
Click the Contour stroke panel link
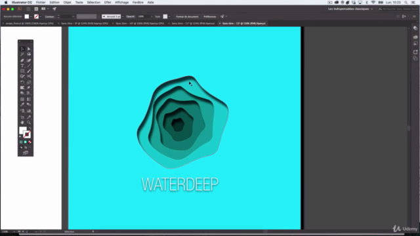coord(49,16)
